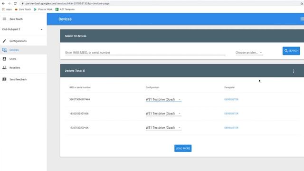Click the Devices sidebar icon
The height and width of the screenshot is (171, 304).
pyautogui.click(x=4, y=50)
